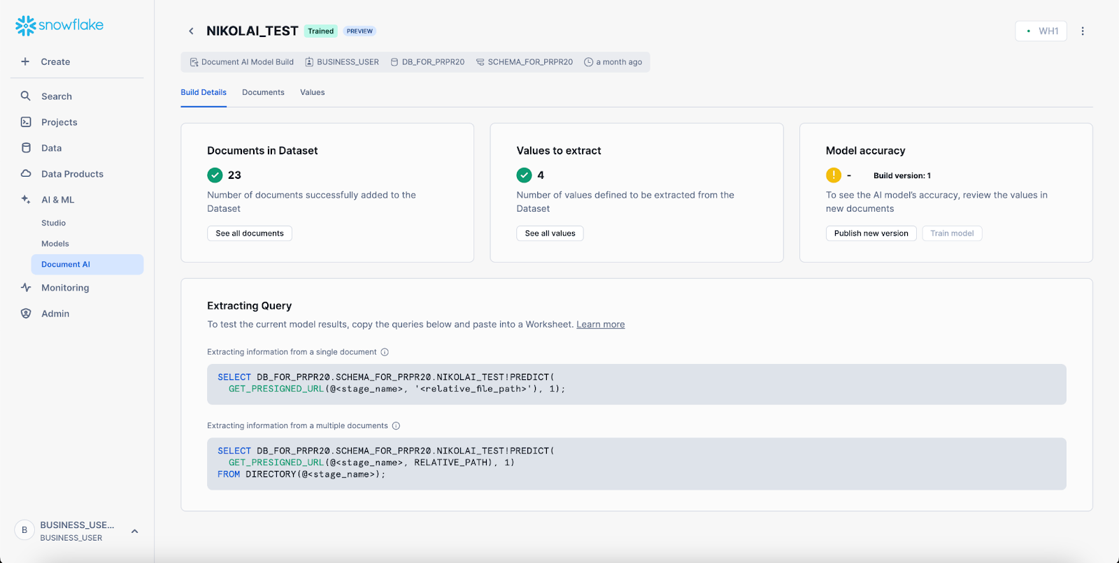
Task: Click the Snowflake logo
Action: (x=59, y=25)
